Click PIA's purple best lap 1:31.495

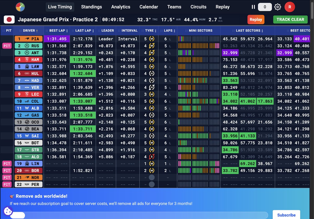point(57,39)
